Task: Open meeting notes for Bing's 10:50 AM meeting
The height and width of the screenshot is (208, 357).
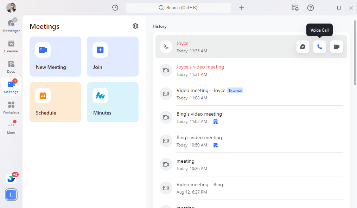Action: tap(216, 145)
